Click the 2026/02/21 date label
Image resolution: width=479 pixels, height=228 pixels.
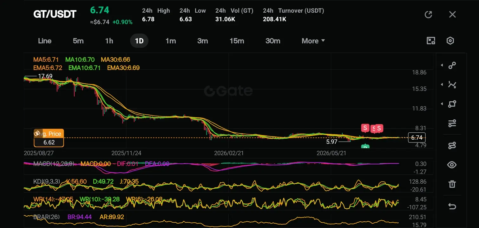(229, 153)
